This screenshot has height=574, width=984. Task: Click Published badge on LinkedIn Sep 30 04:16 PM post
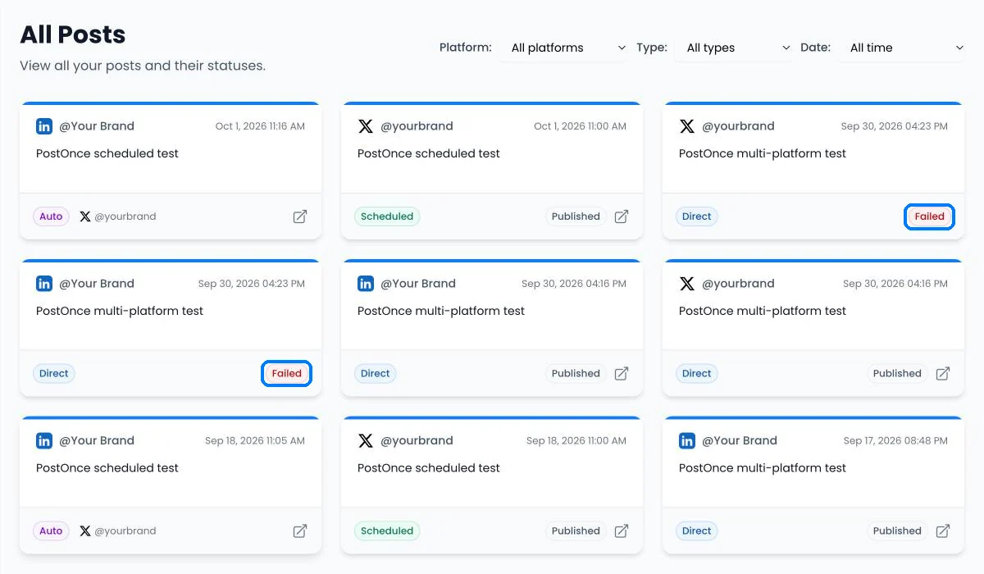[x=576, y=374]
